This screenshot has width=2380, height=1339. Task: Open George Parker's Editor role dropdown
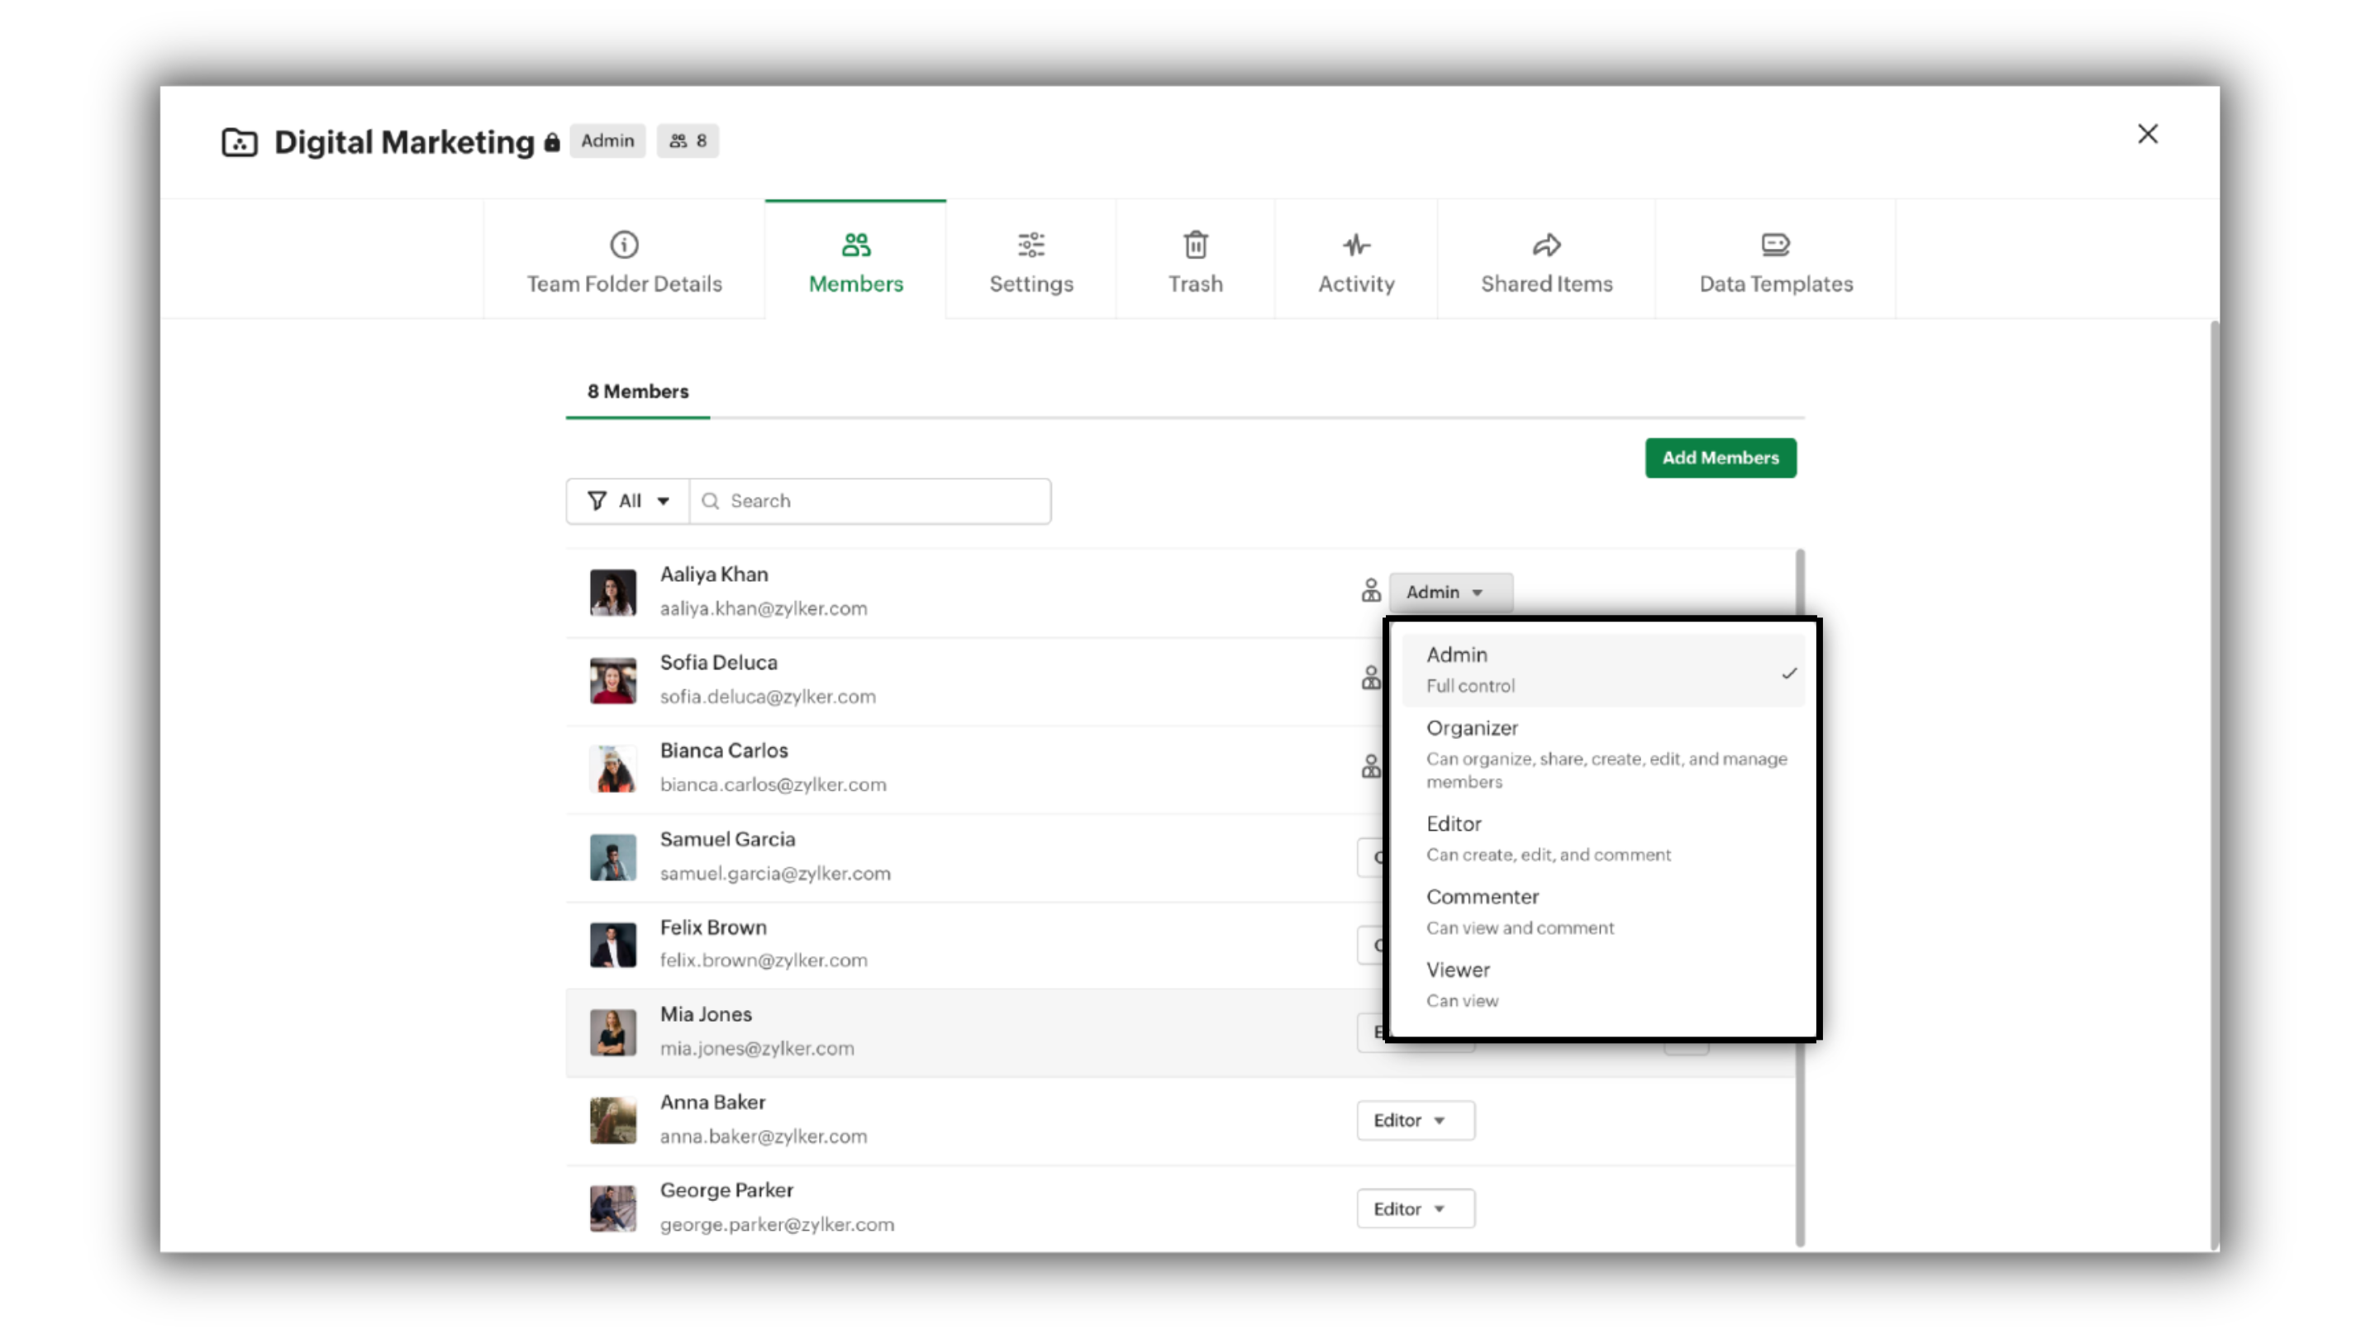pos(1415,1208)
